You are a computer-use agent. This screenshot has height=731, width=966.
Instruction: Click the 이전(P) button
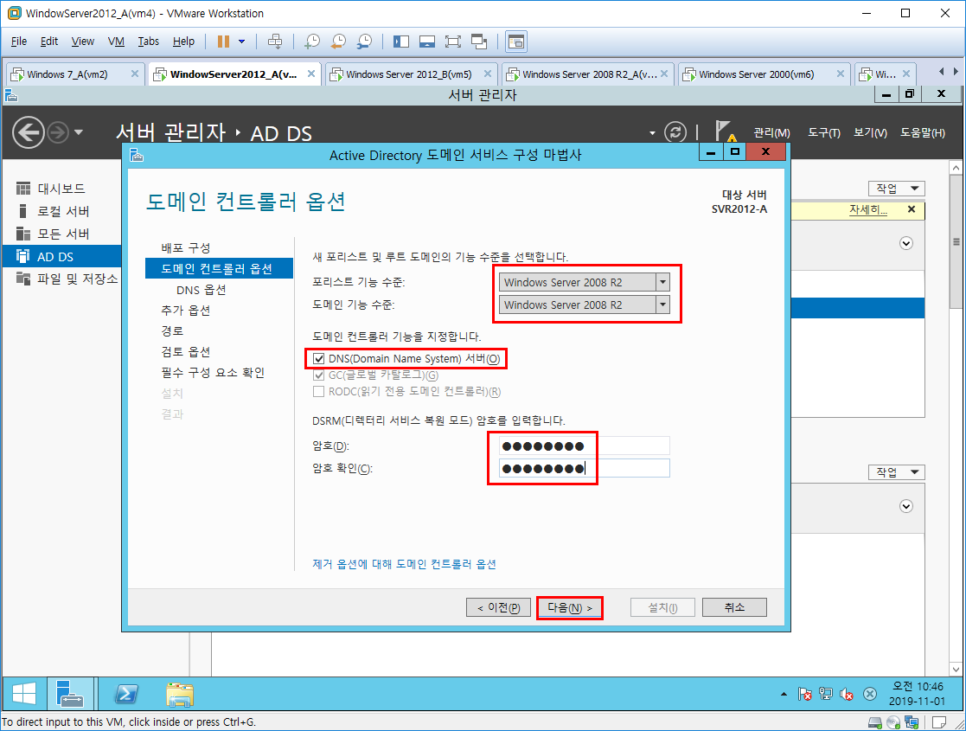pyautogui.click(x=498, y=608)
